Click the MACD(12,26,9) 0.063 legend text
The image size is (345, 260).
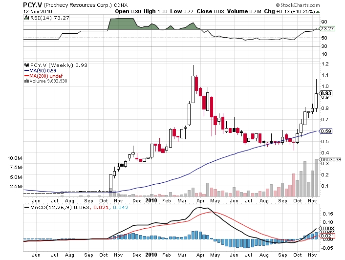click(60, 207)
